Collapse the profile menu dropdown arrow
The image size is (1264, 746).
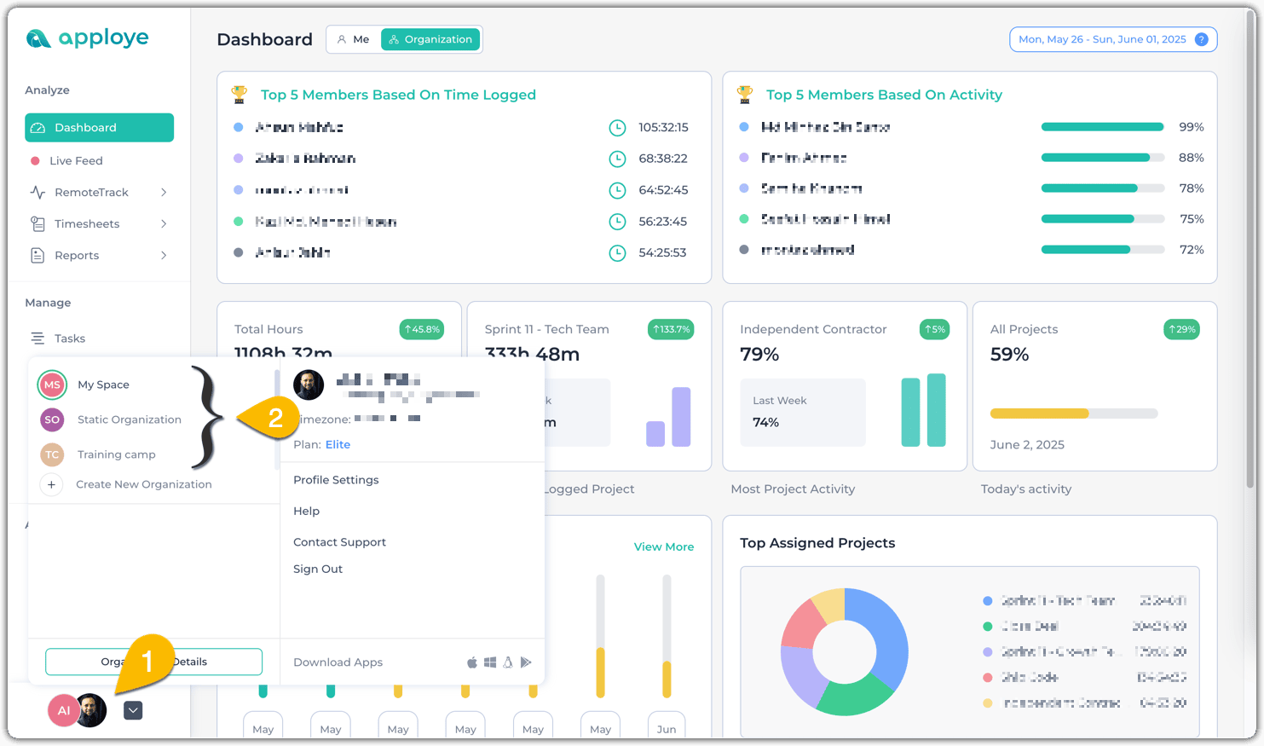(133, 710)
